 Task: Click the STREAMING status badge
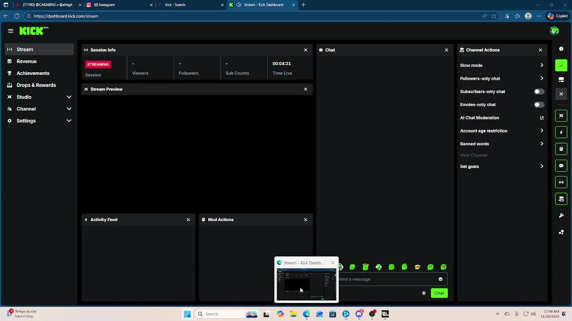pos(98,64)
